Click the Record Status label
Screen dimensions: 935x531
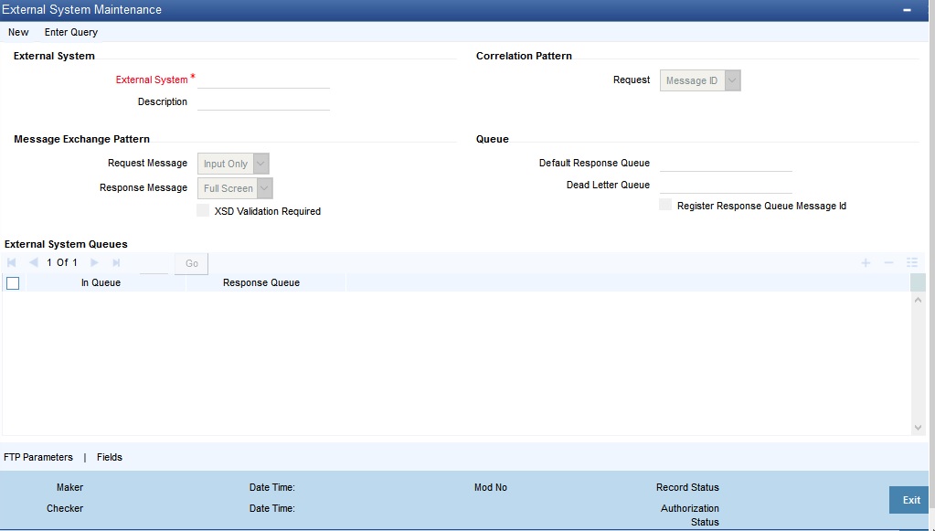[687, 487]
